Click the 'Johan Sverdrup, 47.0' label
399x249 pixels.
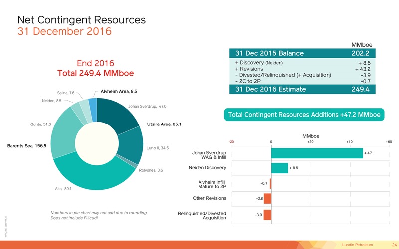tap(147, 106)
